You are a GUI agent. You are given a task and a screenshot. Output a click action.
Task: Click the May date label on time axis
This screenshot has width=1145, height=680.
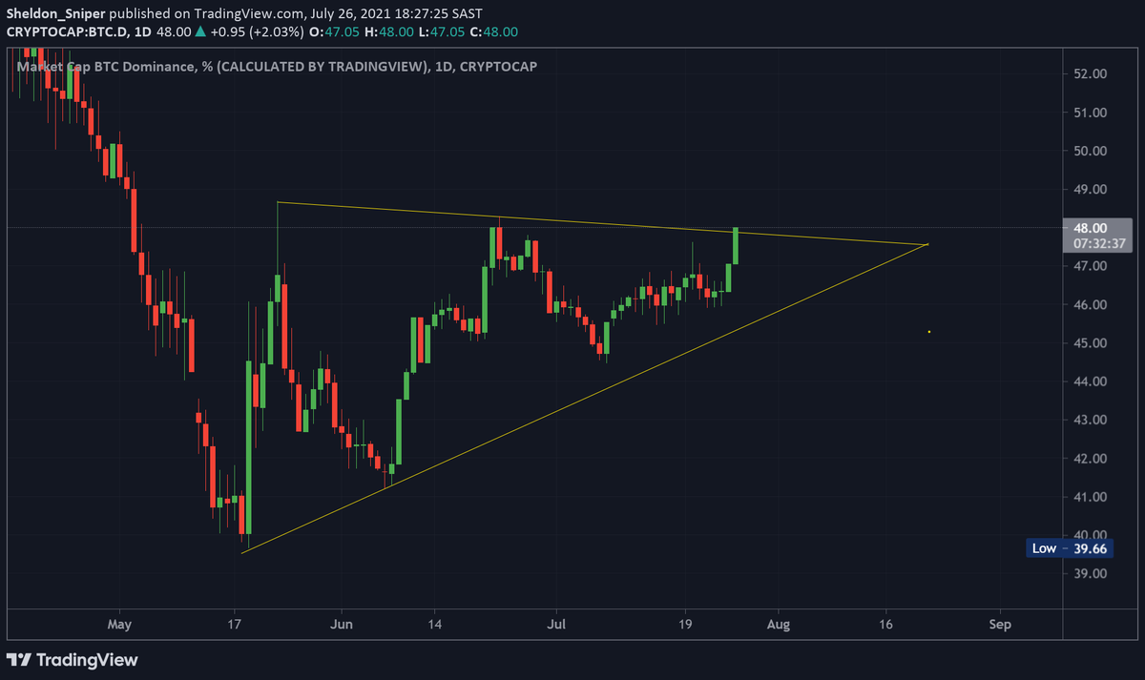click(119, 625)
